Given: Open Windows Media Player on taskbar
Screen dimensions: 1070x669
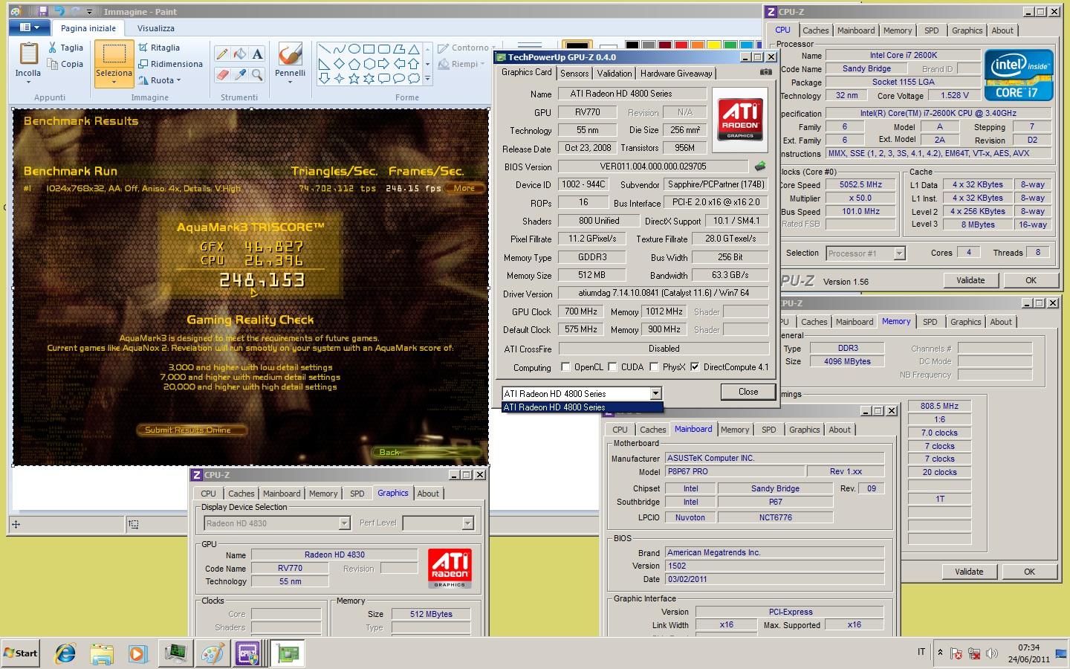Looking at the screenshot, I should tap(137, 653).
